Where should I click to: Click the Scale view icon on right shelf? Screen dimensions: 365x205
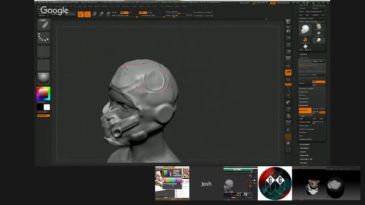click(288, 109)
